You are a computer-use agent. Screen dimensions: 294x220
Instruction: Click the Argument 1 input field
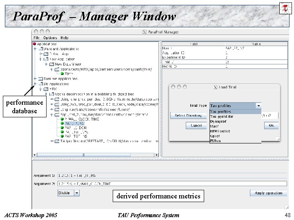click(172, 176)
